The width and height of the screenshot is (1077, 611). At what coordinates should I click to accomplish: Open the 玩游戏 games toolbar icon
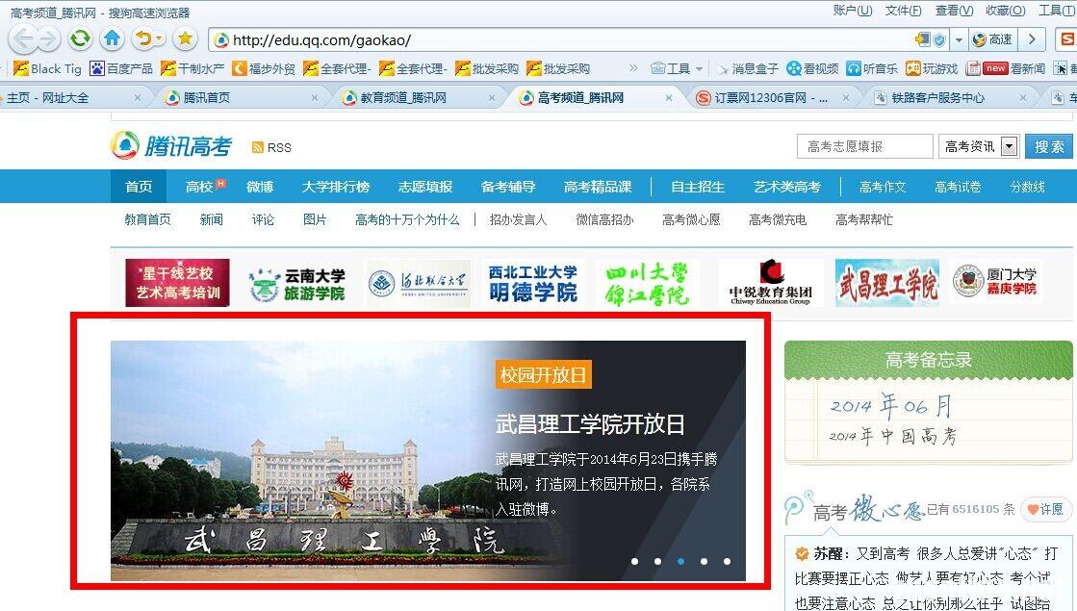click(933, 68)
